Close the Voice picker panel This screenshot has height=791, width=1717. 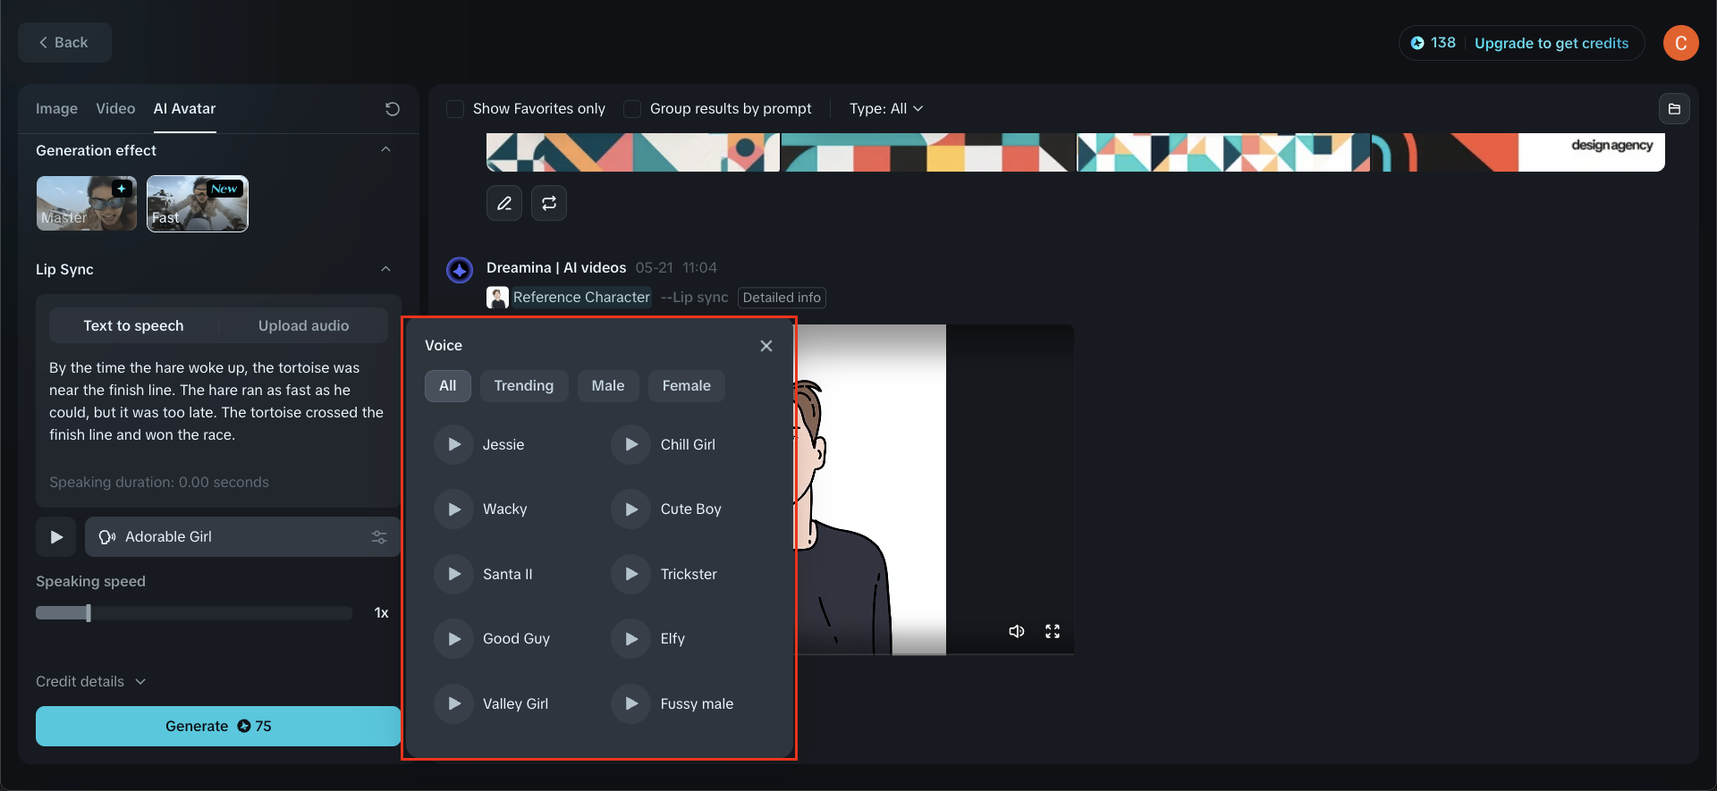coord(766,346)
